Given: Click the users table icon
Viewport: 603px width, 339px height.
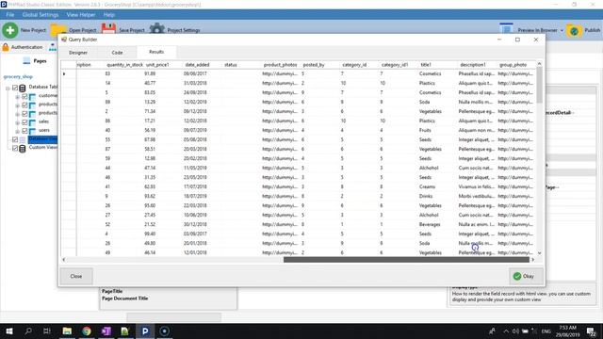Looking at the screenshot, I should click(32, 132).
